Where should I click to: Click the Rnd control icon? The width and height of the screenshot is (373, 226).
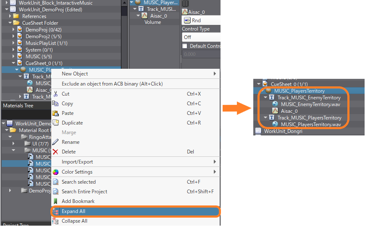click(187, 21)
